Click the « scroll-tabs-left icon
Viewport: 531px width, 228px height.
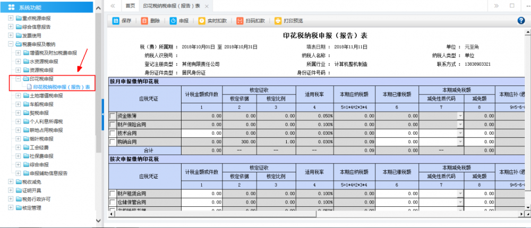(113, 6)
